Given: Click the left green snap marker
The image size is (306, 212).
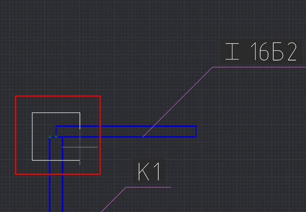Looking at the screenshot, I should [50, 137].
